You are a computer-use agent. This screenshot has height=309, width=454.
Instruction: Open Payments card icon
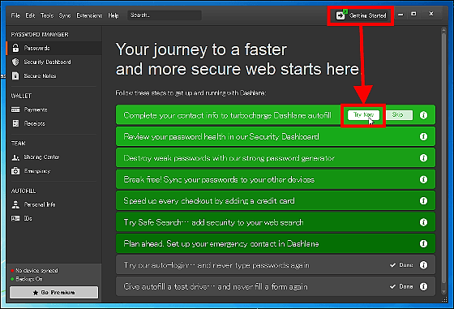pyautogui.click(x=15, y=109)
